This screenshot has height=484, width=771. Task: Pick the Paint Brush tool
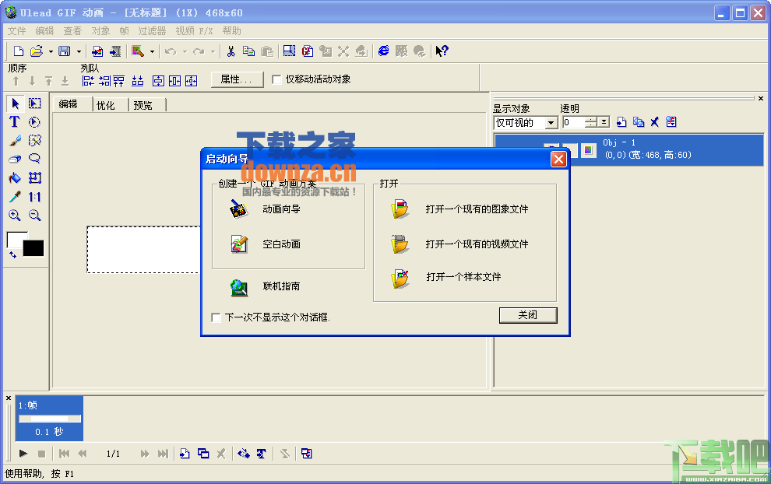point(14,141)
